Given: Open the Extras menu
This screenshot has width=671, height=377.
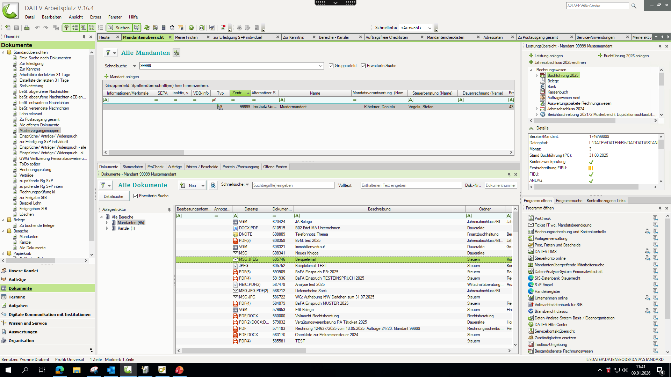Looking at the screenshot, I should 95,17.
